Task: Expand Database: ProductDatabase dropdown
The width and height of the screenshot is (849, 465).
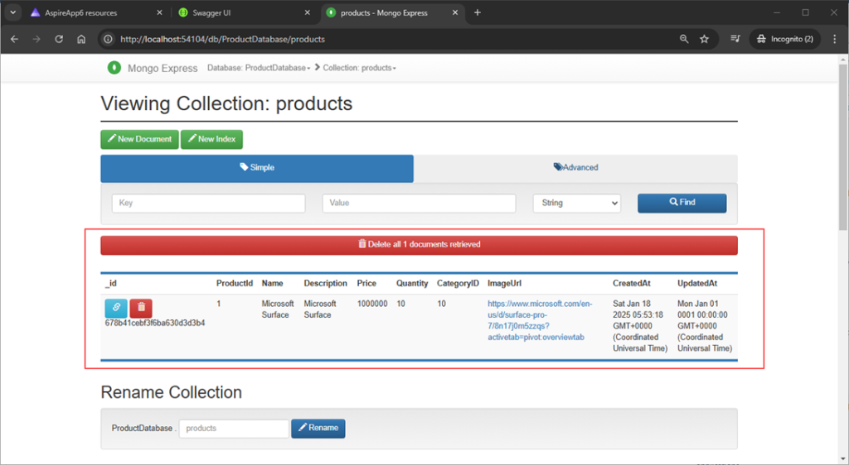Action: (x=259, y=68)
